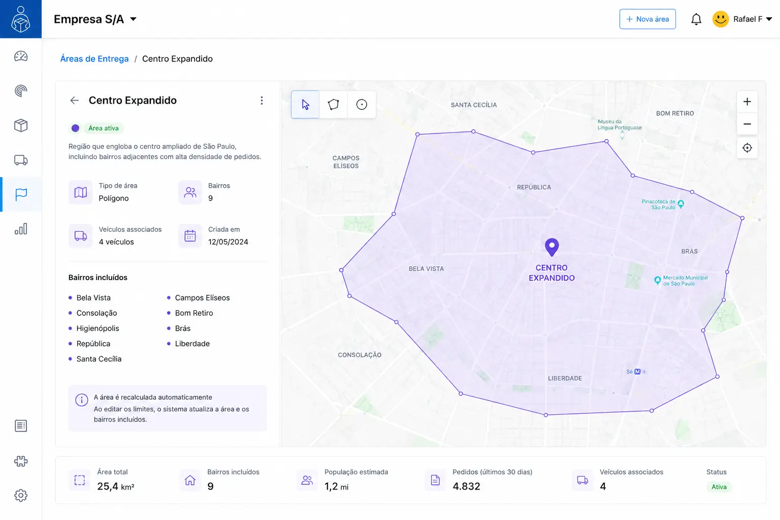
Task: Select the pointer selection map tool
Action: click(305, 105)
